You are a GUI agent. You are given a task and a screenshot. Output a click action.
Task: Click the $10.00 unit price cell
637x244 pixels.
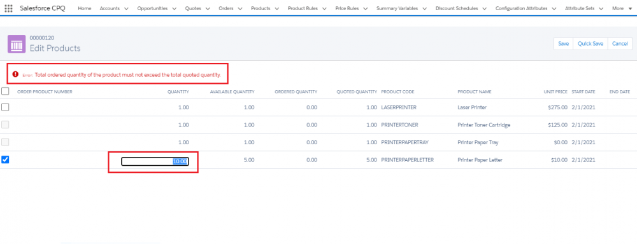(559, 160)
